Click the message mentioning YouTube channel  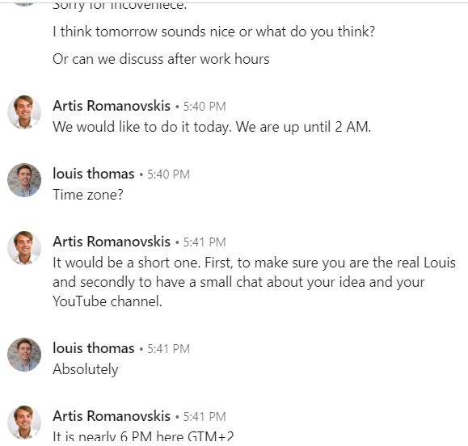pos(255,282)
